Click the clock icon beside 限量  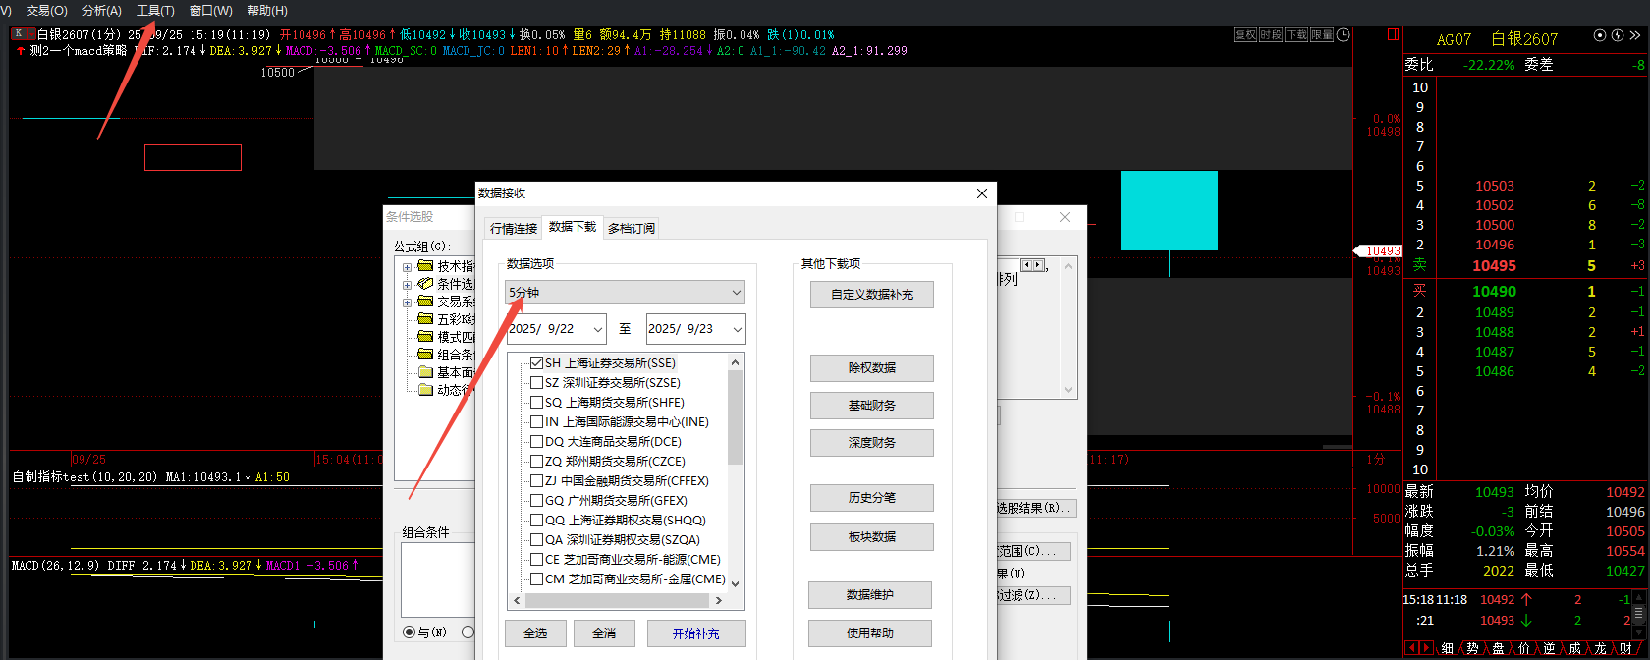click(x=1344, y=34)
